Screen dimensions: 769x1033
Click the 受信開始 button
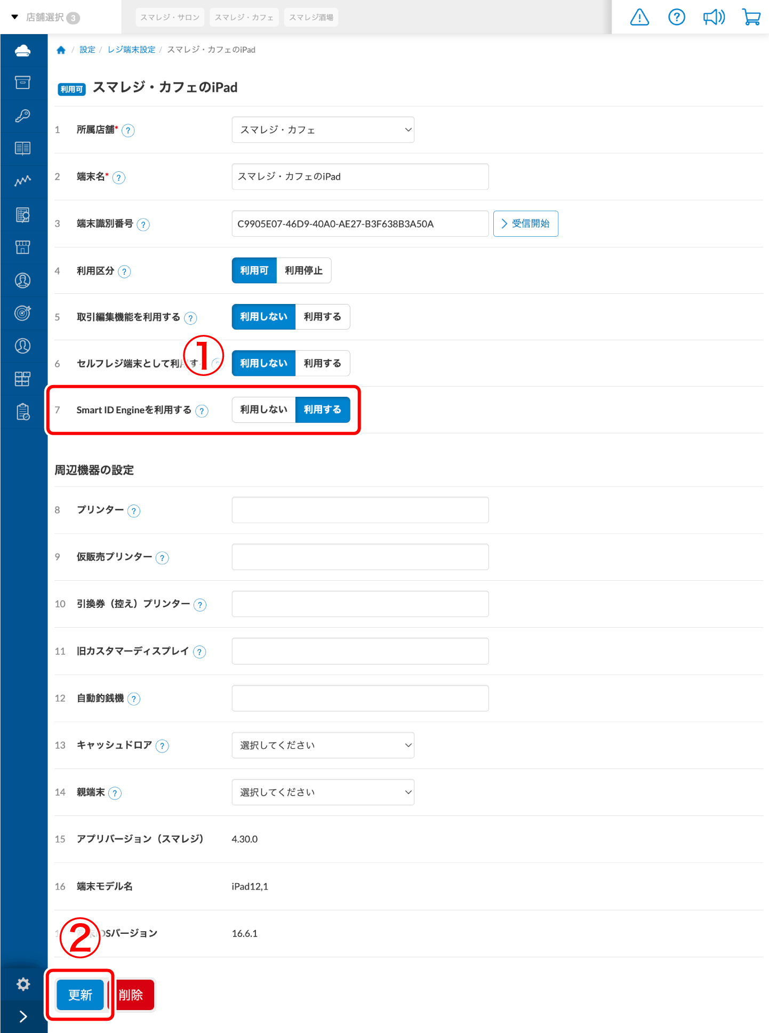tap(526, 223)
